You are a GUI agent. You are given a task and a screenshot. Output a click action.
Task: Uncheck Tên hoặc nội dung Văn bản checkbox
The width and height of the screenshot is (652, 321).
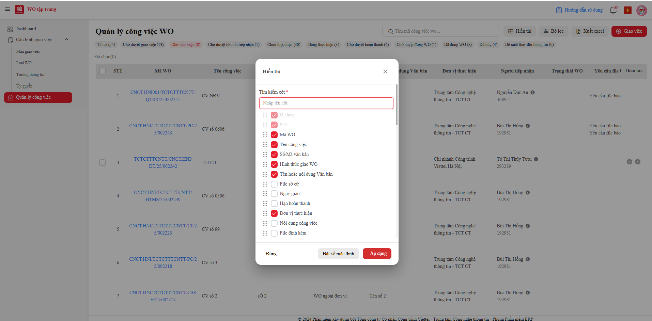pos(274,174)
